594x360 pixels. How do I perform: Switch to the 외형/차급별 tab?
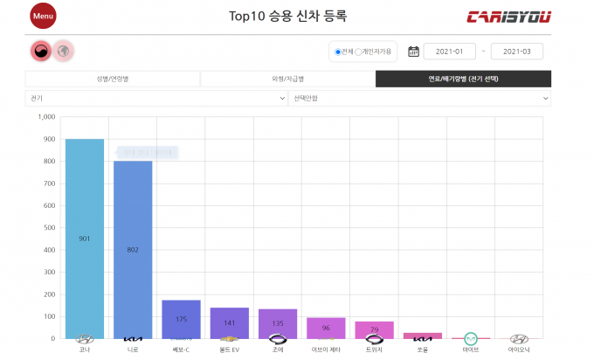click(287, 79)
